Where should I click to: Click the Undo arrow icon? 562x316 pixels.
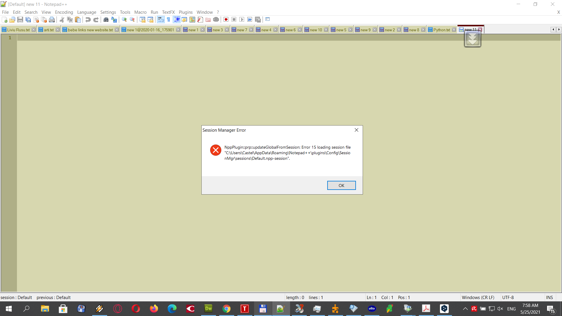88,20
